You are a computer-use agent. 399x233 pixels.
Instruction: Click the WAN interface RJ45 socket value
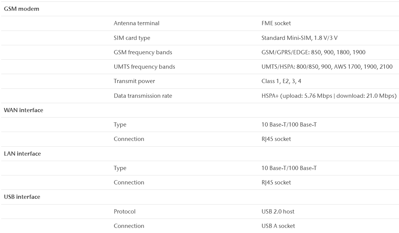[276, 139]
